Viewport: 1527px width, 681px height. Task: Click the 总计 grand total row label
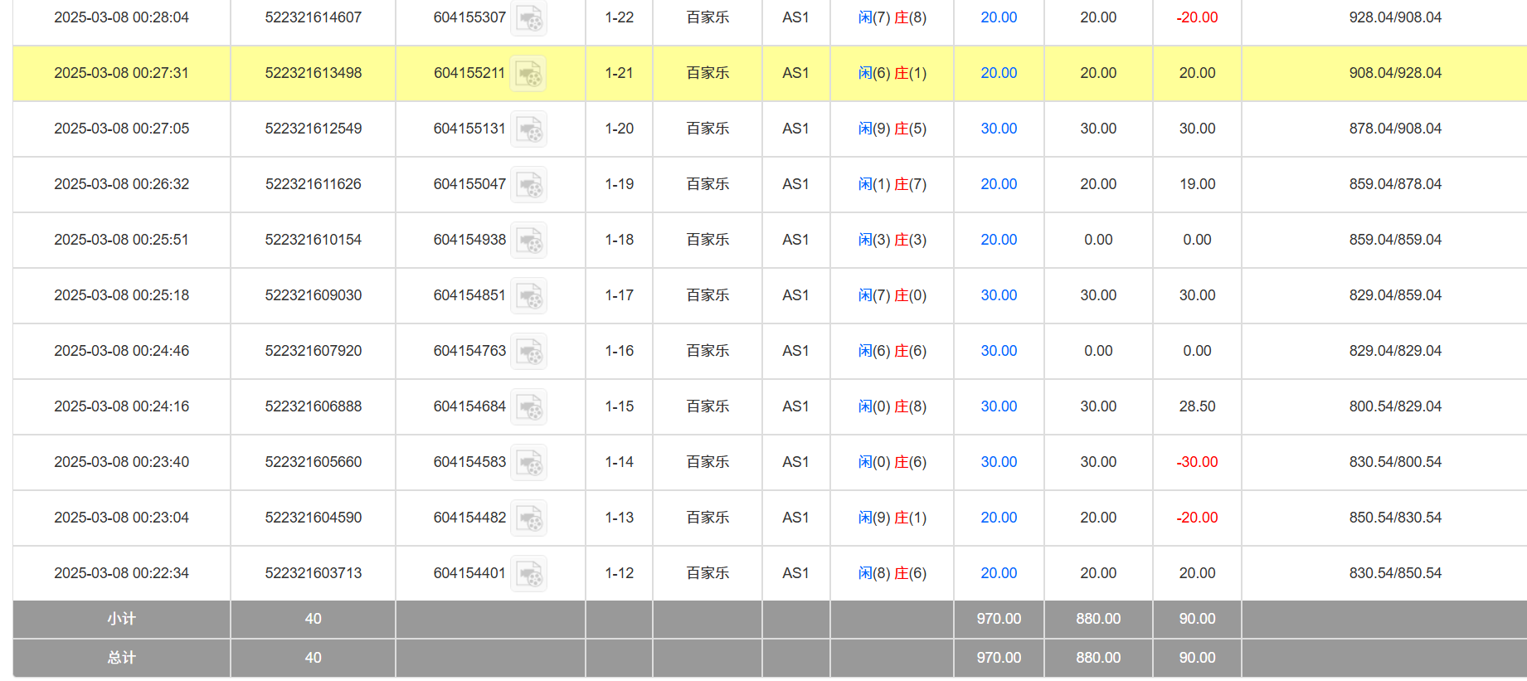[121, 658]
